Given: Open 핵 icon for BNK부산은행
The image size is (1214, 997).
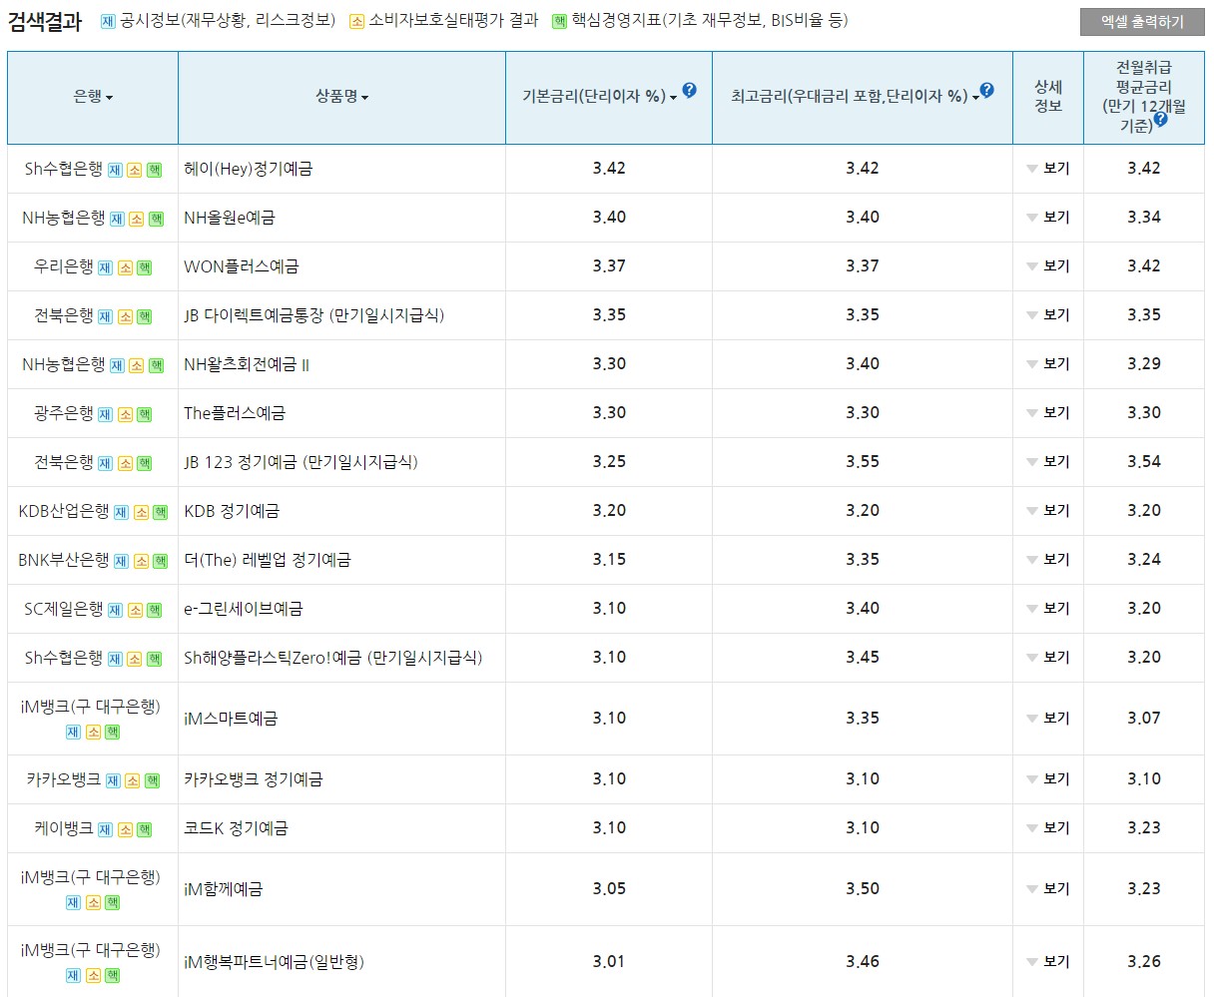Looking at the screenshot, I should coord(161,561).
